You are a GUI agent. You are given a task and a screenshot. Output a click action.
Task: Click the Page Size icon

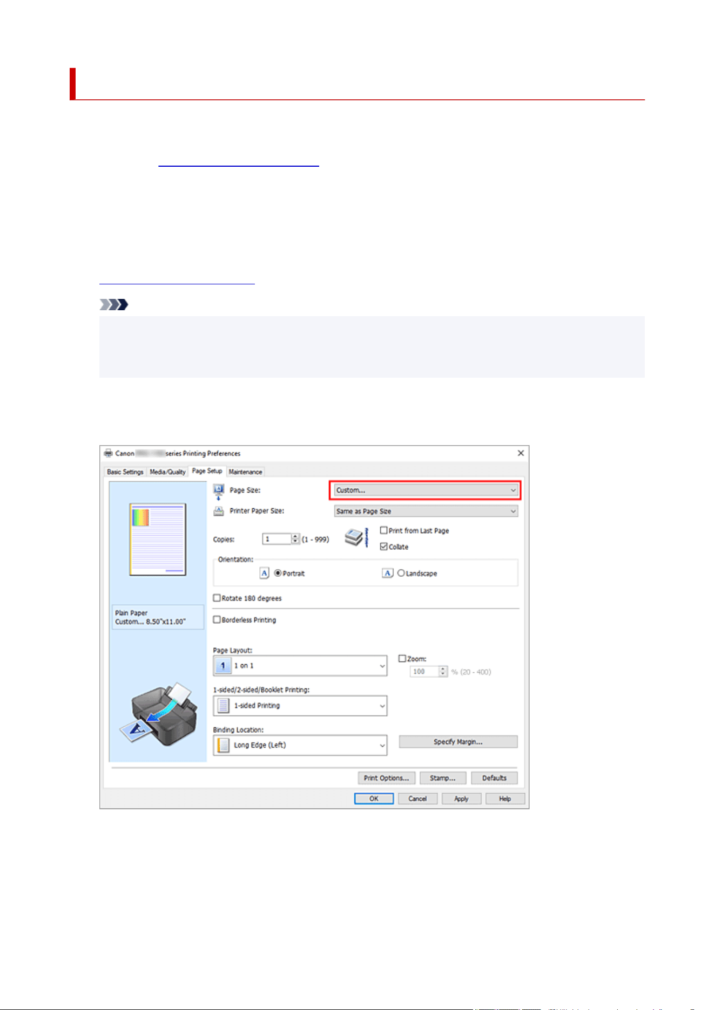219,492
